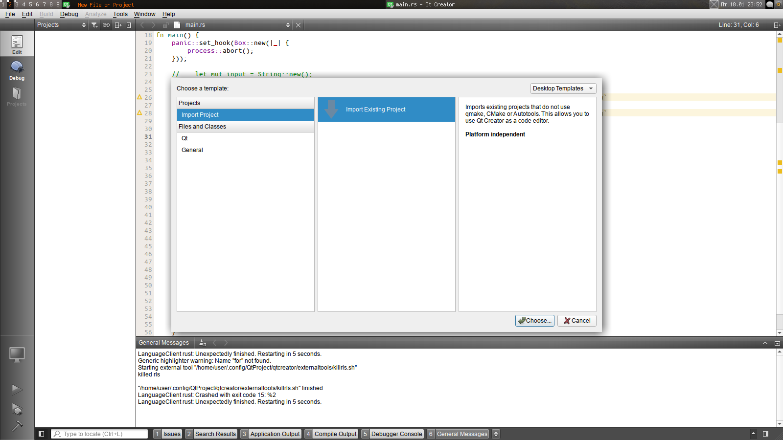The image size is (783, 440).
Task: Go back in editor navigation history
Action: pos(142,25)
